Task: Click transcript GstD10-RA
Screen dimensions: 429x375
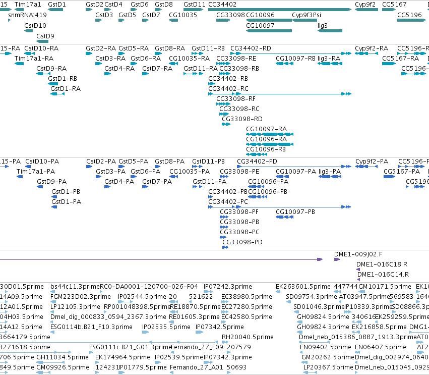Action: (x=30, y=53)
